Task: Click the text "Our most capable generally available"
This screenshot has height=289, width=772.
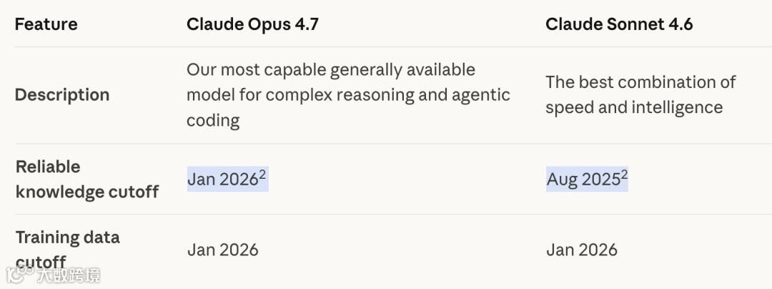Action: 330,70
